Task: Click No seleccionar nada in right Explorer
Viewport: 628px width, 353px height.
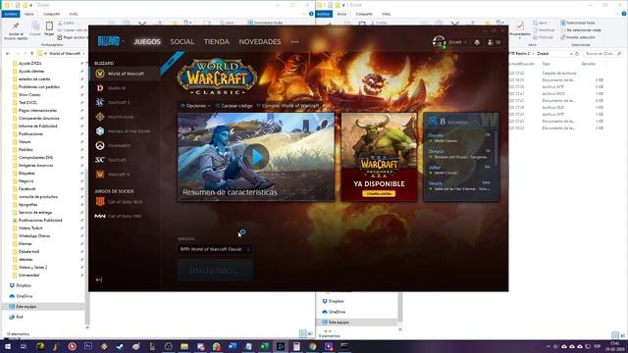Action: 581,30
